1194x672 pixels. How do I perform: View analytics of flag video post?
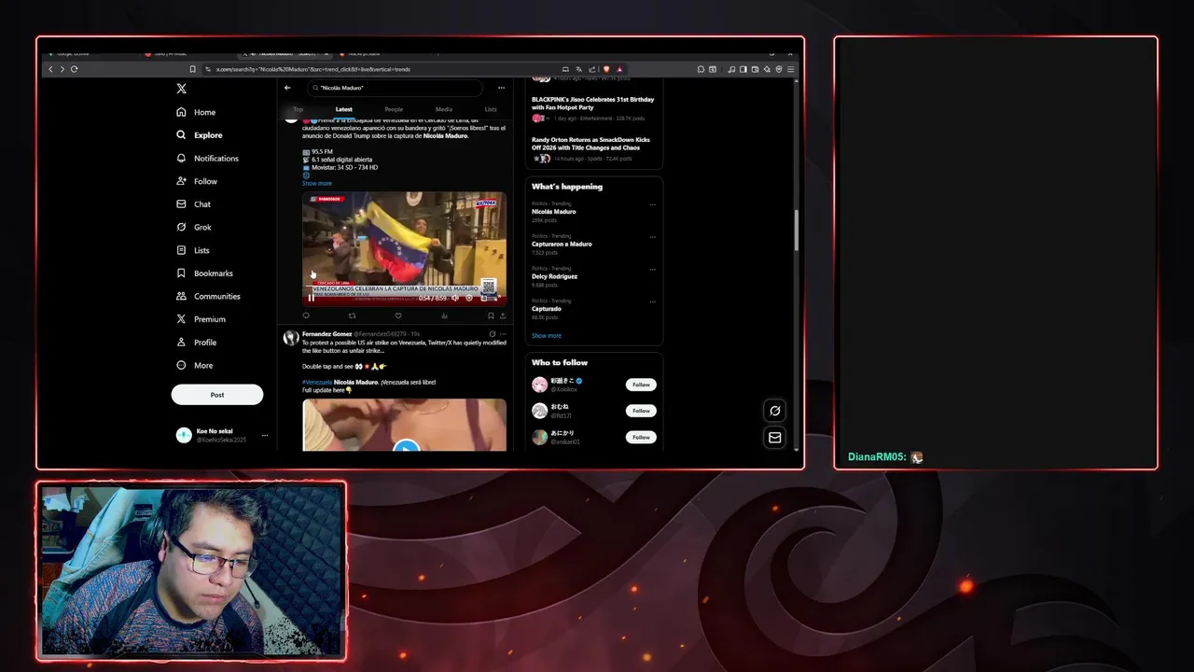[x=444, y=315]
